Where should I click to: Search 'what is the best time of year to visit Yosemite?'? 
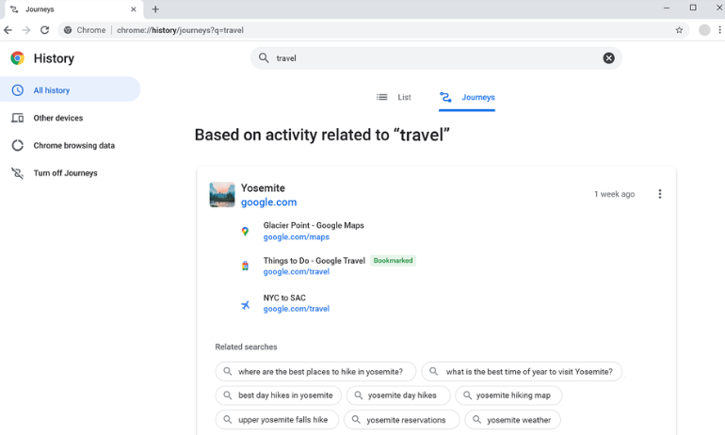tap(522, 372)
